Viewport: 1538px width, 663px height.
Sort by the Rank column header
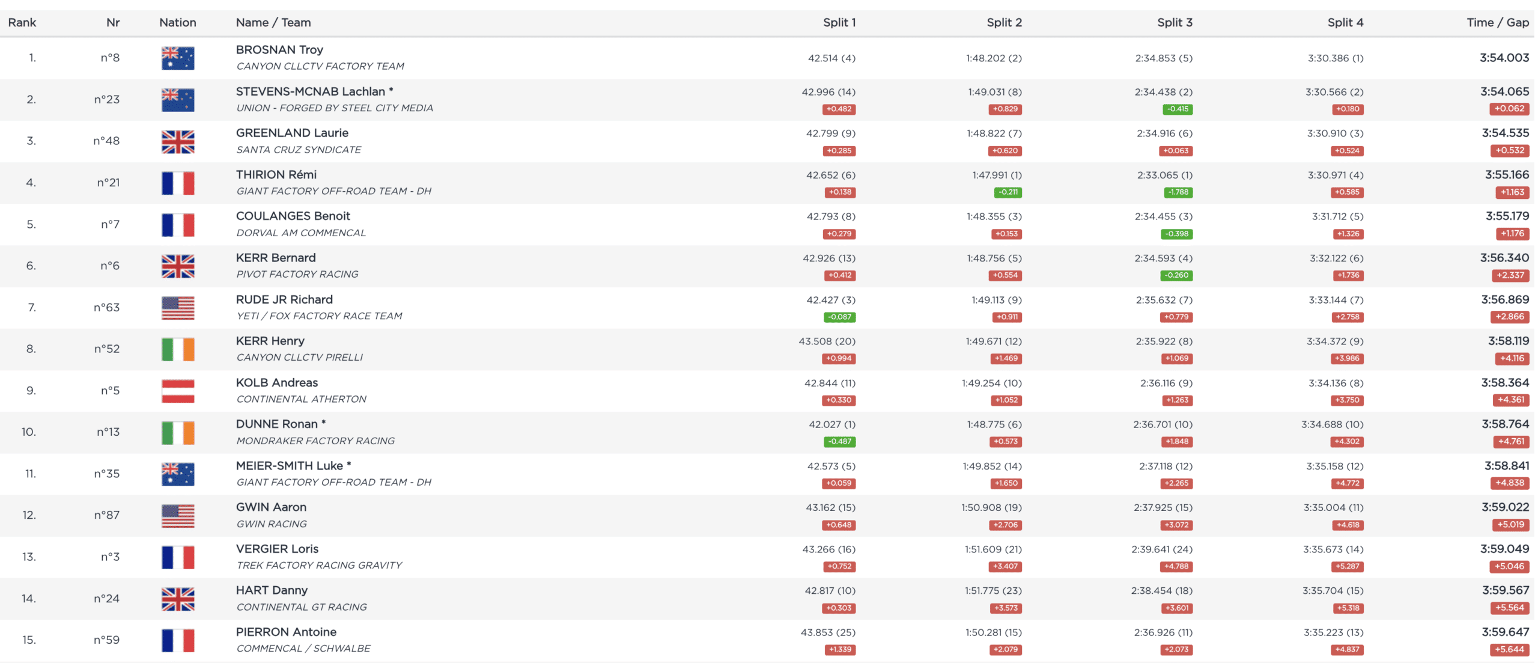[x=22, y=23]
